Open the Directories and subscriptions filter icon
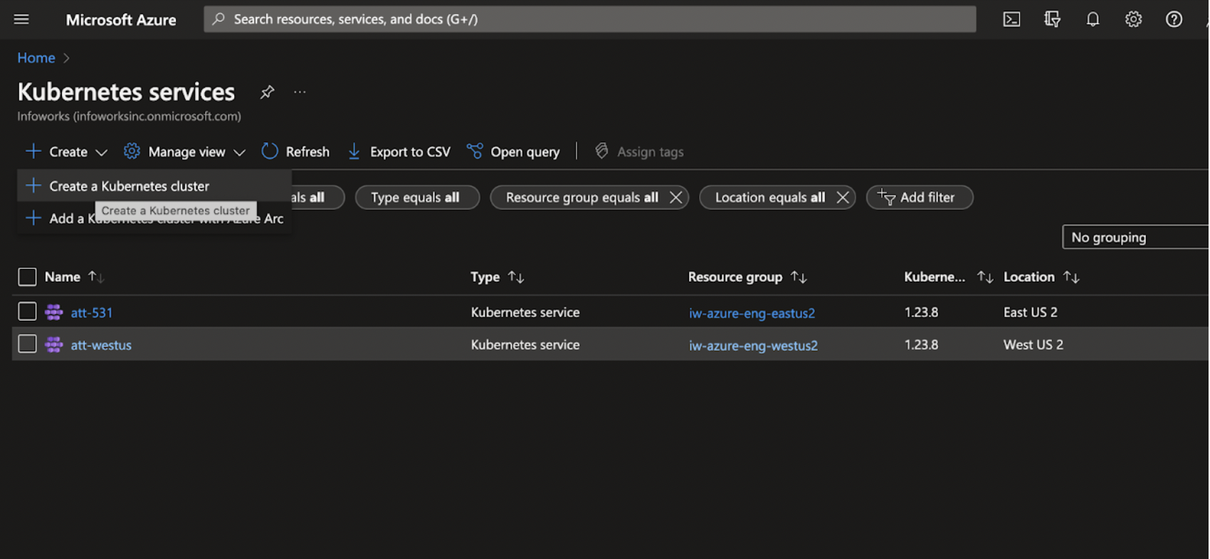The image size is (1210, 559). click(x=1052, y=19)
